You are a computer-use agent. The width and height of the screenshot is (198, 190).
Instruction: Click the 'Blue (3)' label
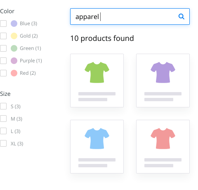click(28, 24)
